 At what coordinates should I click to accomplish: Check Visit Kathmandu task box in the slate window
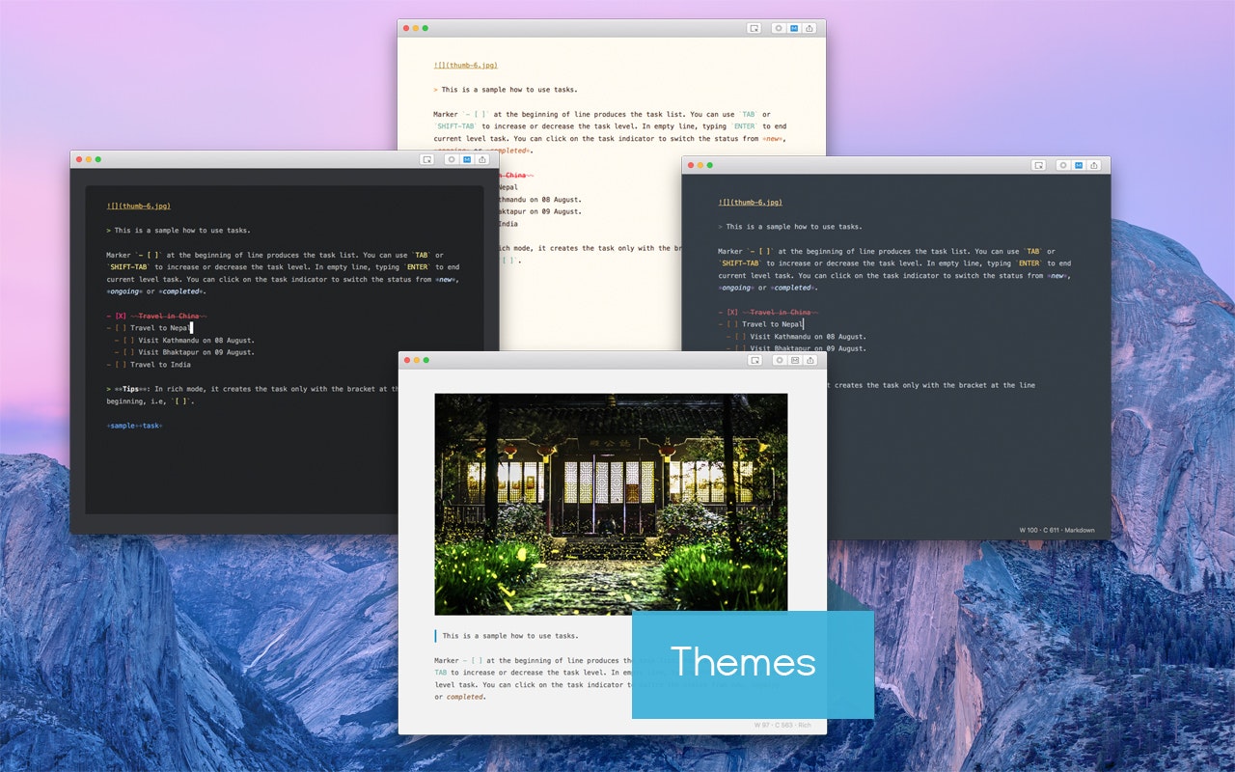(740, 336)
